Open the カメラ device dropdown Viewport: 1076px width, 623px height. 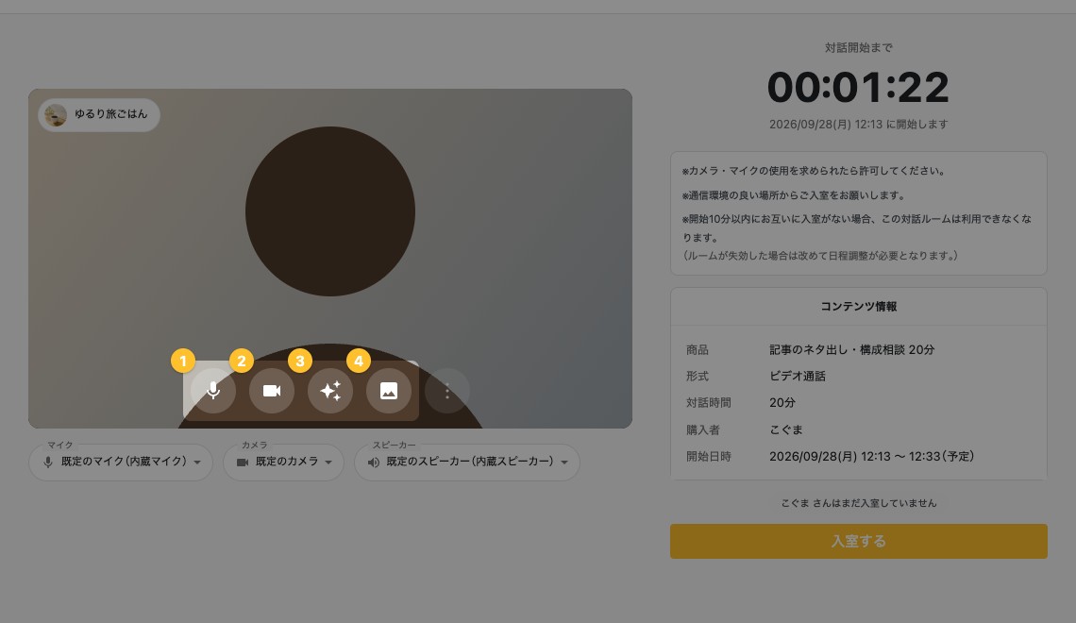click(x=283, y=462)
